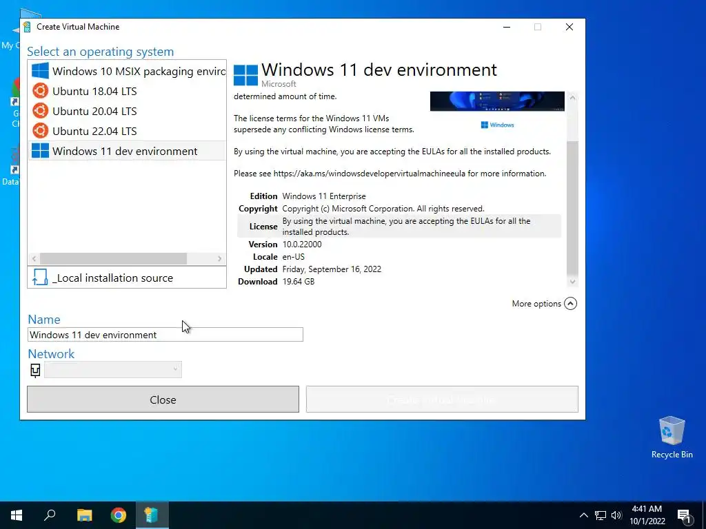The width and height of the screenshot is (706, 529).
Task: Click details pane scroll down arrow
Action: 572,282
